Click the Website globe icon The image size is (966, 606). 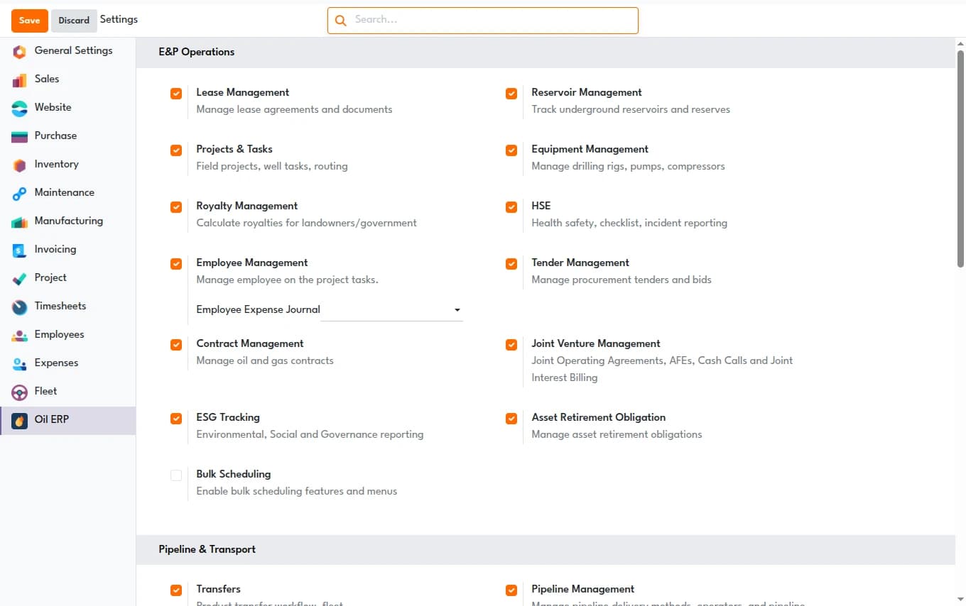20,108
